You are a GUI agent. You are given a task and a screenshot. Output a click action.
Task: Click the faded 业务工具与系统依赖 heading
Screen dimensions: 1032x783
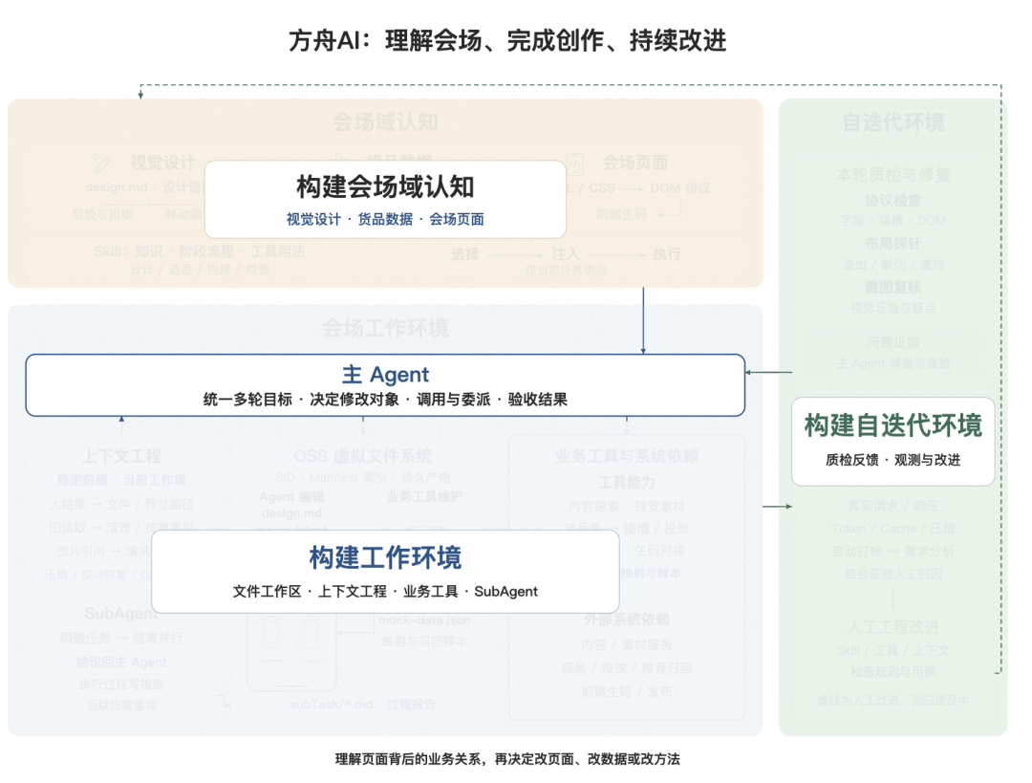pyautogui.click(x=627, y=456)
